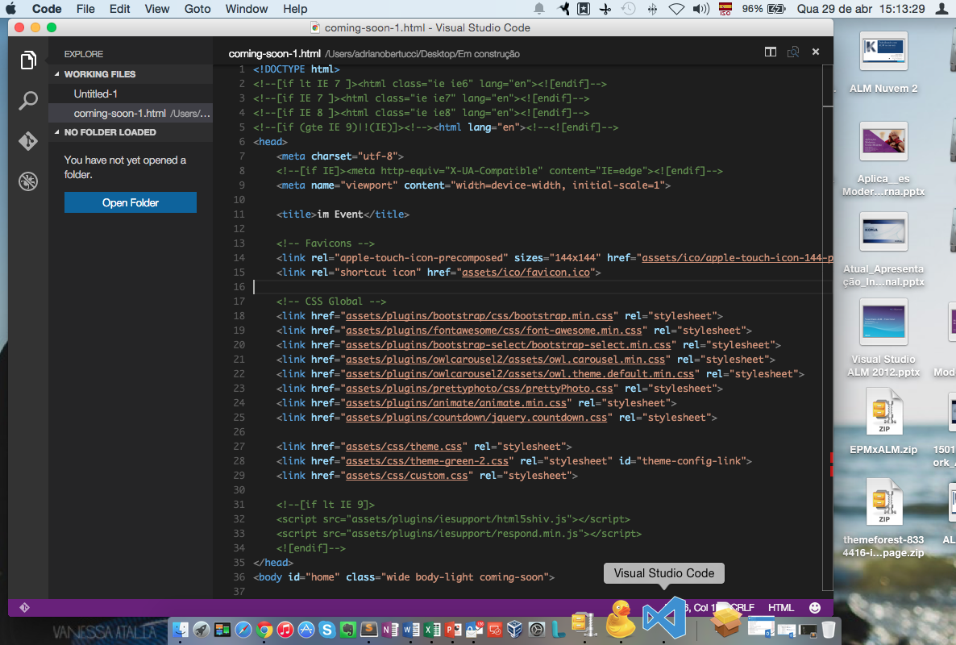
Task: Click the editor's vertical scrollbar
Action: pyautogui.click(x=827, y=327)
